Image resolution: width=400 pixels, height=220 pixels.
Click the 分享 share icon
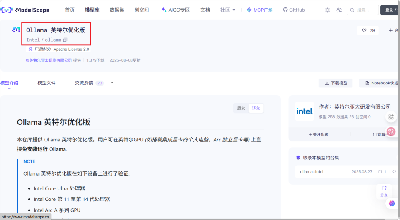tap(384, 191)
